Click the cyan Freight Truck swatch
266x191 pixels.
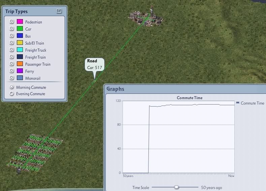20,50
